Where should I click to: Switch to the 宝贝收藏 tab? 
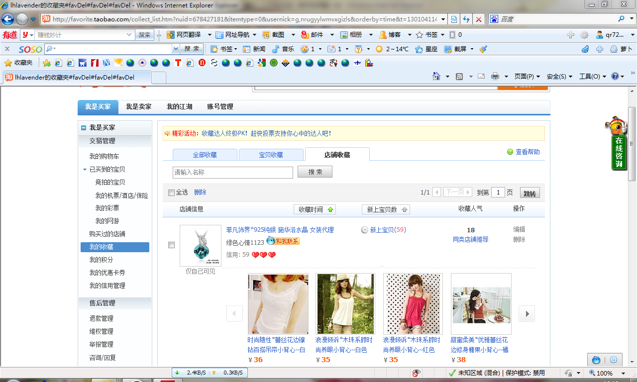point(271,155)
